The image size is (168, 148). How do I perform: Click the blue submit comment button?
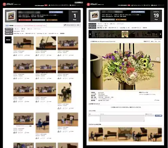(x=158, y=116)
